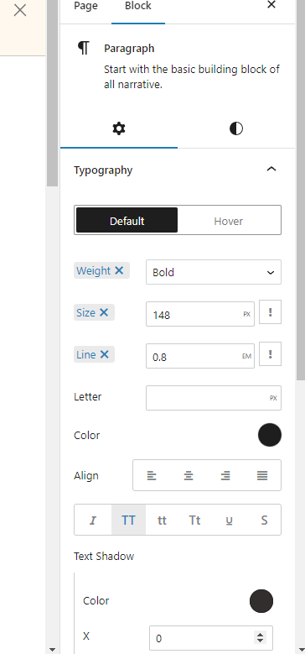Open the Typography Color swatch
Viewport: 305px width, 654px height.
(x=270, y=435)
